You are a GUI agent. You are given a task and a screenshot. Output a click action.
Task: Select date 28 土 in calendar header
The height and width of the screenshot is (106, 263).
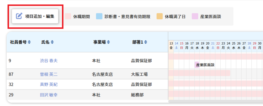click(x=249, y=45)
